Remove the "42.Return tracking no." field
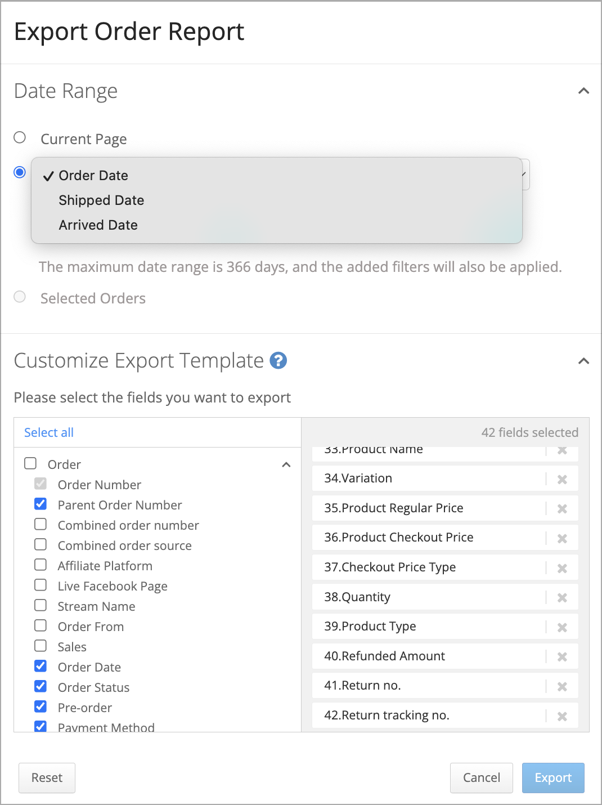The width and height of the screenshot is (602, 805). pos(562,715)
